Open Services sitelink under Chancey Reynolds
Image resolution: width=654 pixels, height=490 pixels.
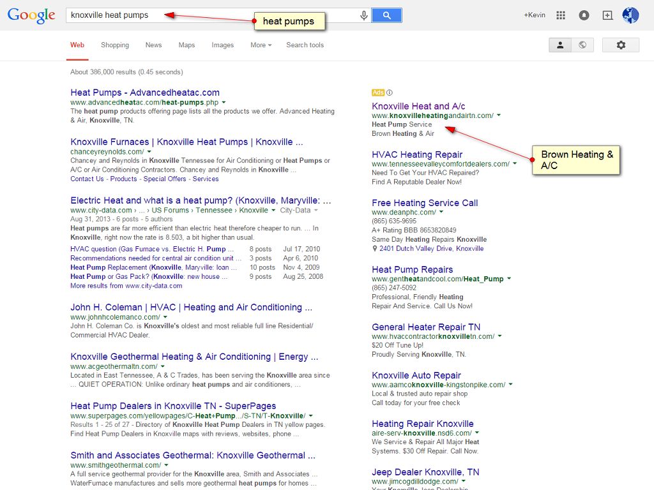(x=206, y=179)
